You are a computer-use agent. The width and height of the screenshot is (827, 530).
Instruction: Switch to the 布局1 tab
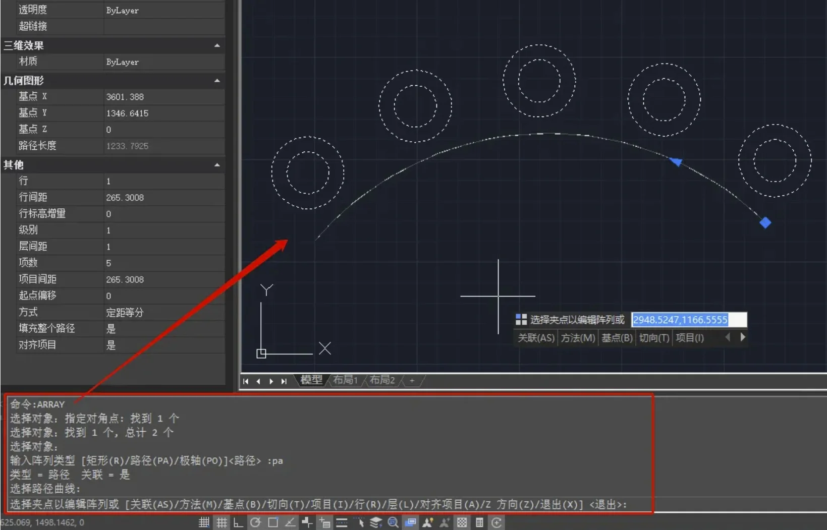[346, 380]
